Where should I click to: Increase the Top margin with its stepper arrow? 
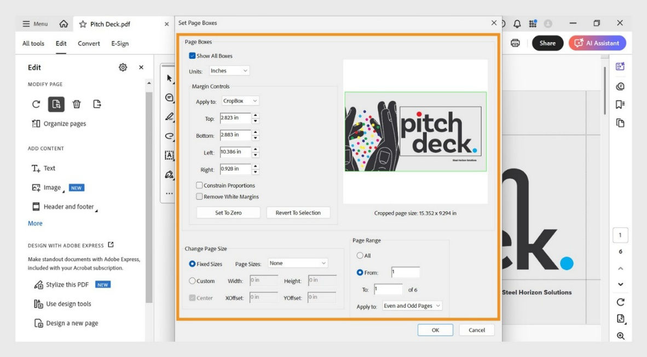tap(256, 115)
